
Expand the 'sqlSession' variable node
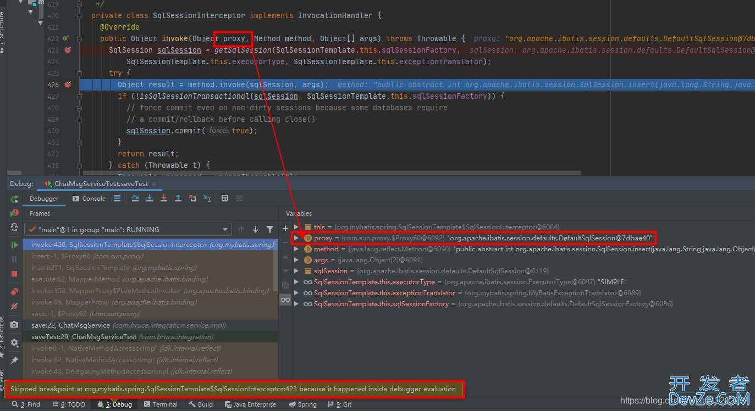(296, 271)
